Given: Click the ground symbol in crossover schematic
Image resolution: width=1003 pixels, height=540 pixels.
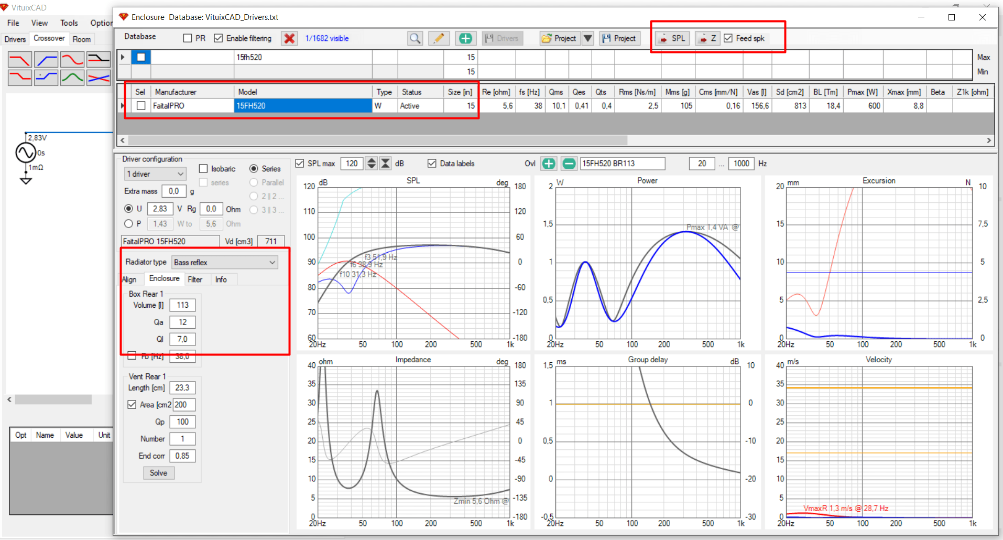Looking at the screenshot, I should click(26, 180).
